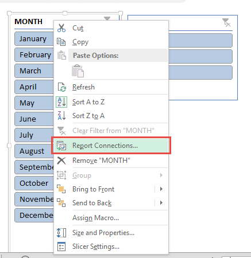
Task: Click the Slicer Settings icon
Action: 61,247
